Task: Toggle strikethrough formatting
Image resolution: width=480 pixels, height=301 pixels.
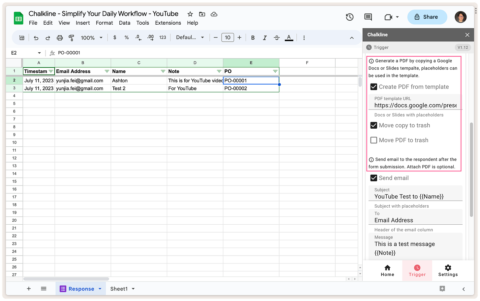Action: pyautogui.click(x=277, y=38)
